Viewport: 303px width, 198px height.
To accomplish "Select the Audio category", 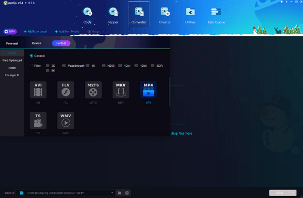I will coord(12,68).
